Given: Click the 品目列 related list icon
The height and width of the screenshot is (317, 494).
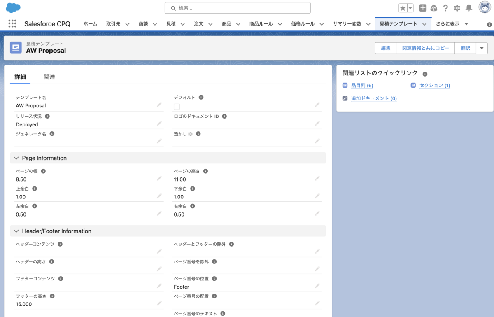Looking at the screenshot, I should pos(345,85).
